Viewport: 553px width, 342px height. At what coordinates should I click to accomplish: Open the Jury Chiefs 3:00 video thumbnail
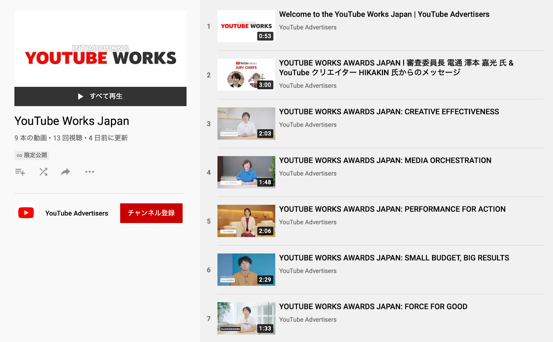[x=246, y=75]
